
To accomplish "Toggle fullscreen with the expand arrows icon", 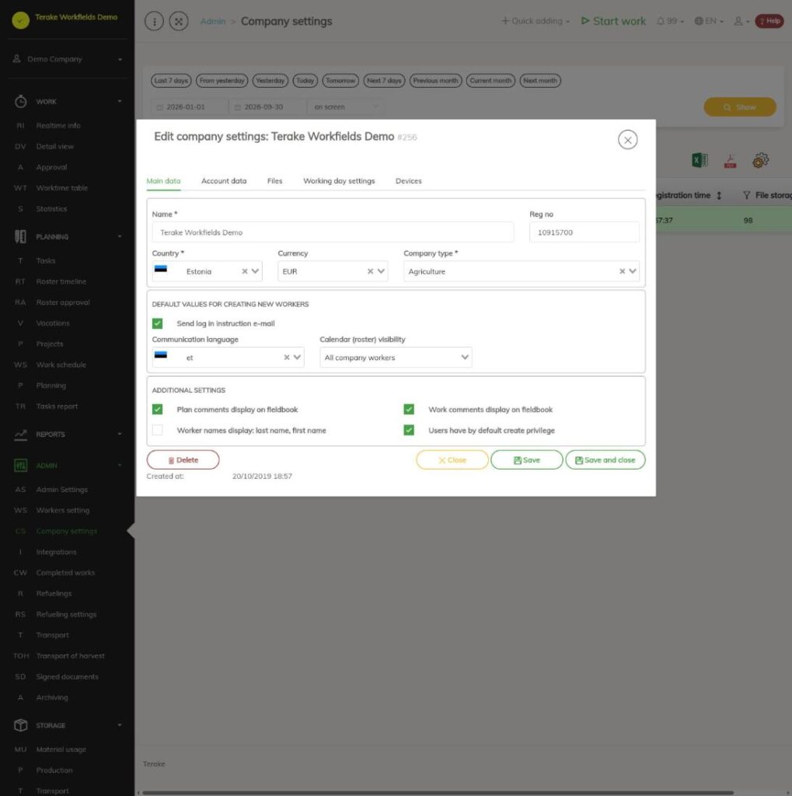I will [x=179, y=21].
